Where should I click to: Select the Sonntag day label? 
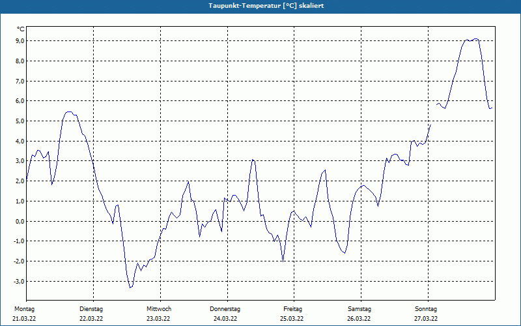pyautogui.click(x=426, y=309)
